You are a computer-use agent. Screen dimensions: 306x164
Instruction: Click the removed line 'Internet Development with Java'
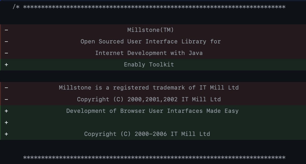(x=149, y=53)
